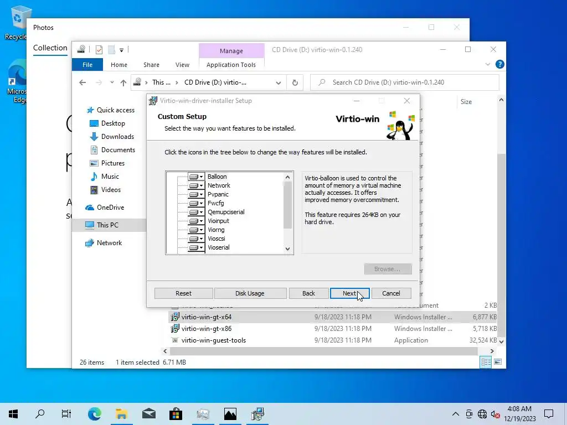Open Network in the navigation pane

(104, 243)
